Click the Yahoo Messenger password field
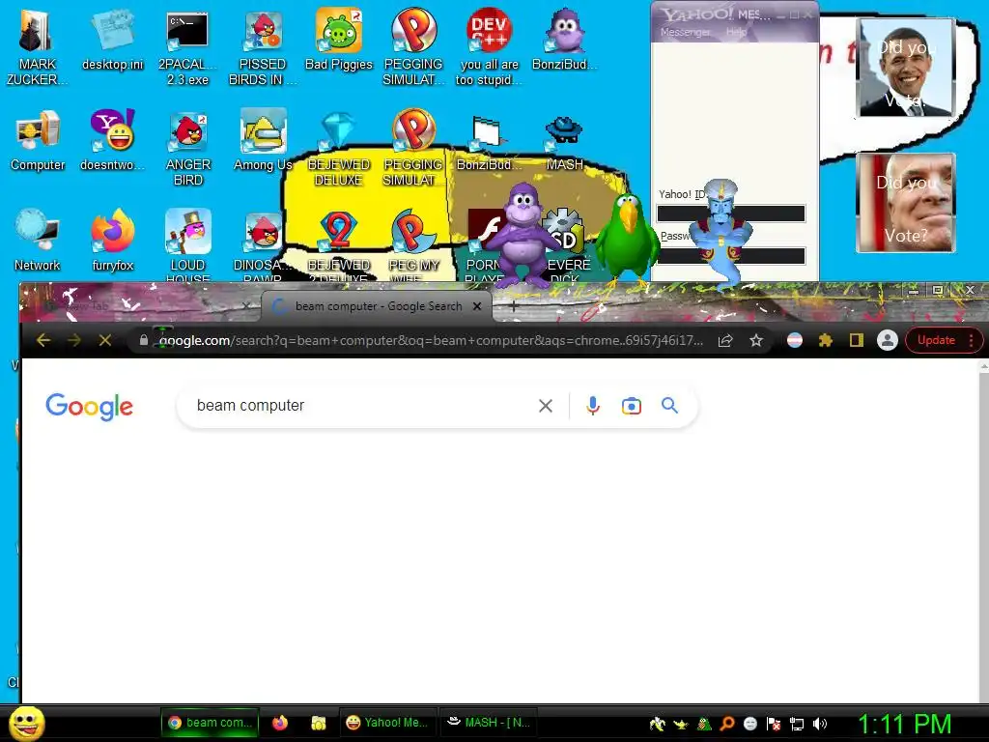The height and width of the screenshot is (742, 989). (x=731, y=255)
